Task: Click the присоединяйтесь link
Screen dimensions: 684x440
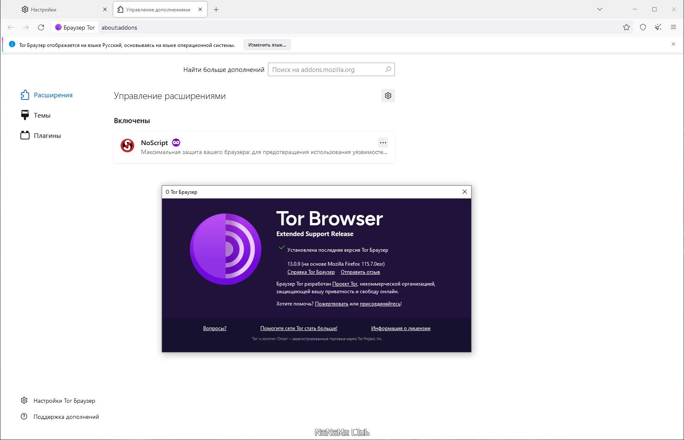Action: 380,304
